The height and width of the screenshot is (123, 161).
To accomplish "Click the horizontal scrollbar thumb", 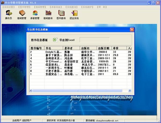I will pyautogui.click(x=78, y=91).
